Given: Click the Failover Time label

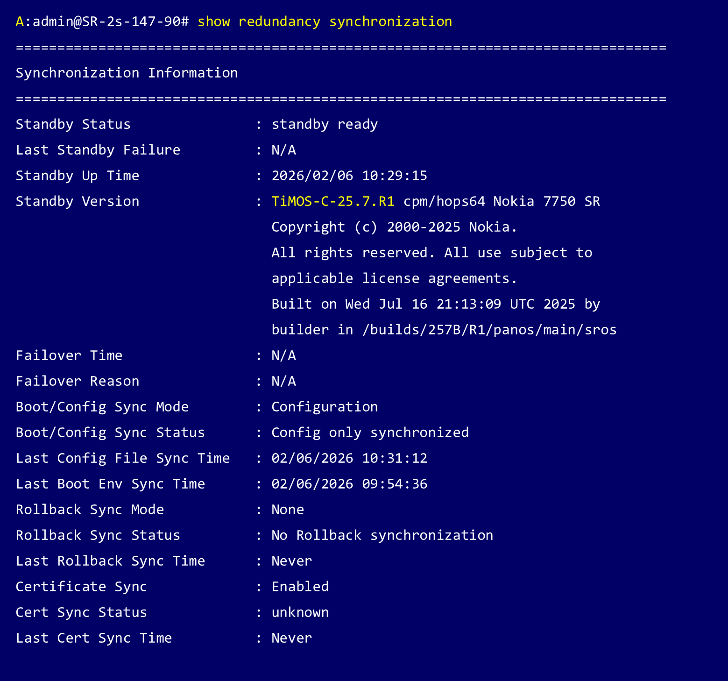Looking at the screenshot, I should [x=69, y=355].
